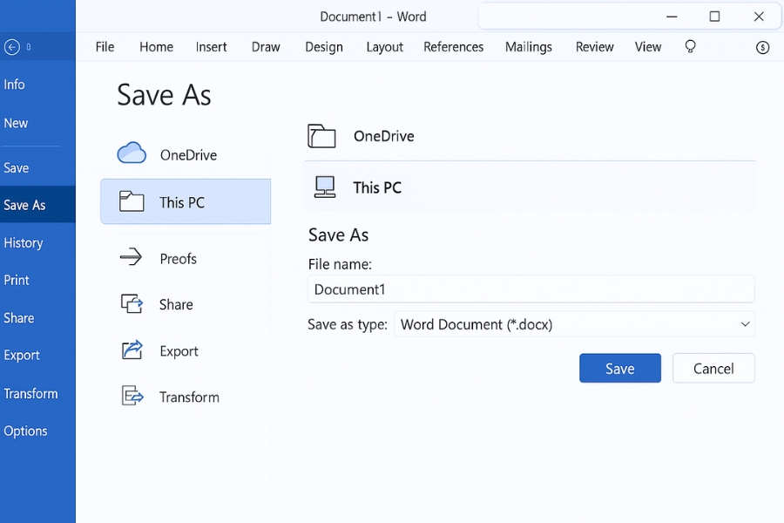Click the Export icon in locations list
Screen dimensions: 784x523
132,350
